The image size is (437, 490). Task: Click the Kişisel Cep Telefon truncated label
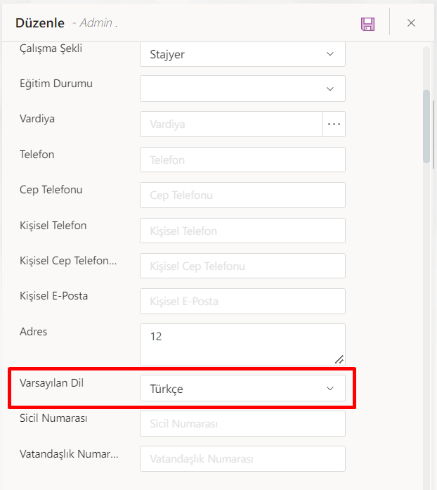click(x=68, y=261)
